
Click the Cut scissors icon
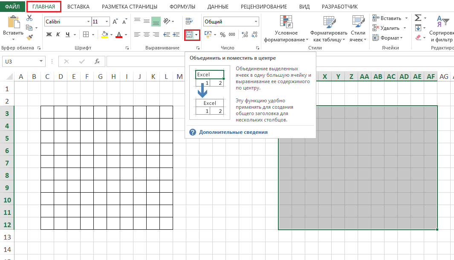[x=29, y=18]
